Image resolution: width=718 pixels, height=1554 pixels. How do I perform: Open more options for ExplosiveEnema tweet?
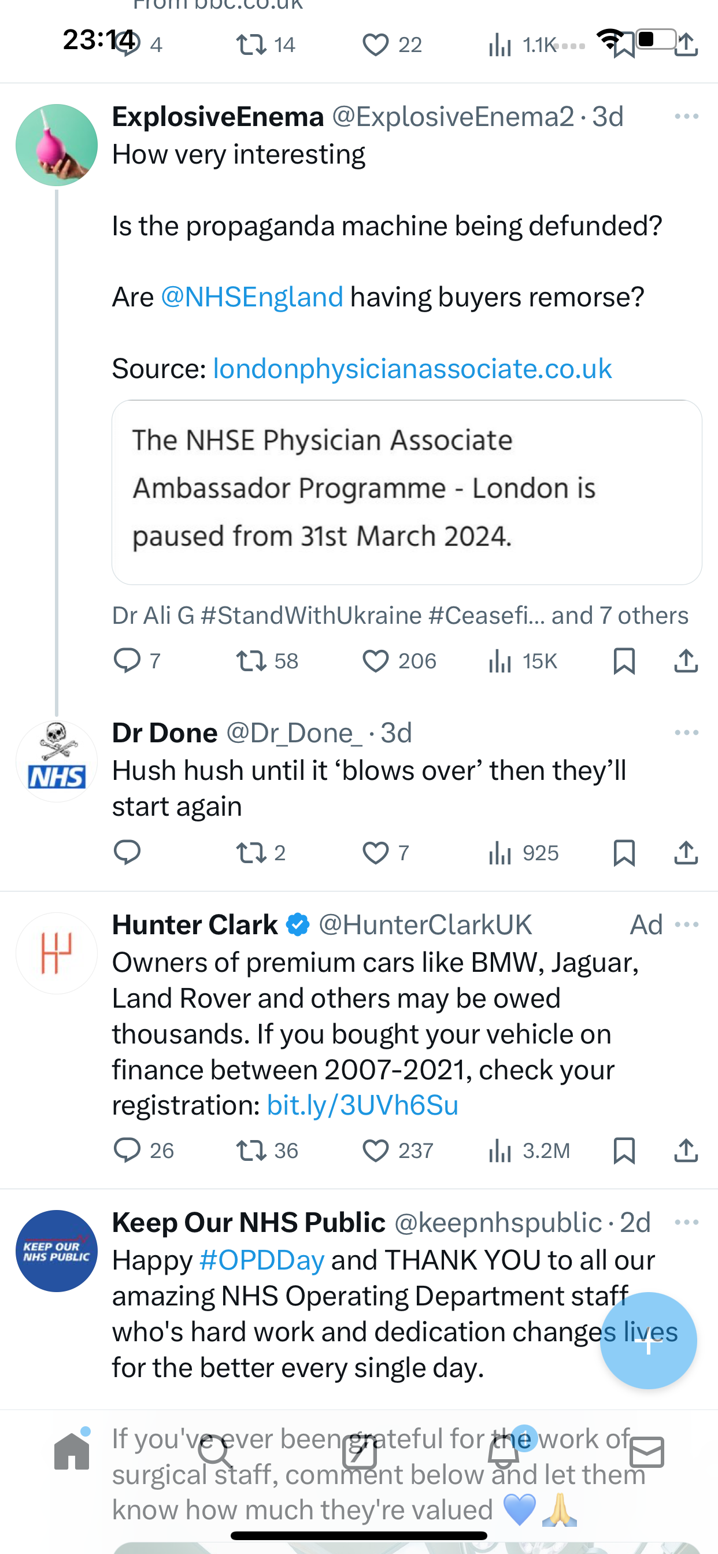point(687,116)
